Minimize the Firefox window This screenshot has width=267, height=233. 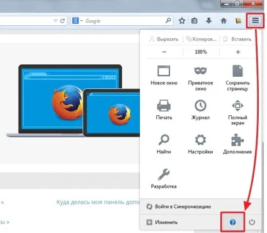coord(227,3)
